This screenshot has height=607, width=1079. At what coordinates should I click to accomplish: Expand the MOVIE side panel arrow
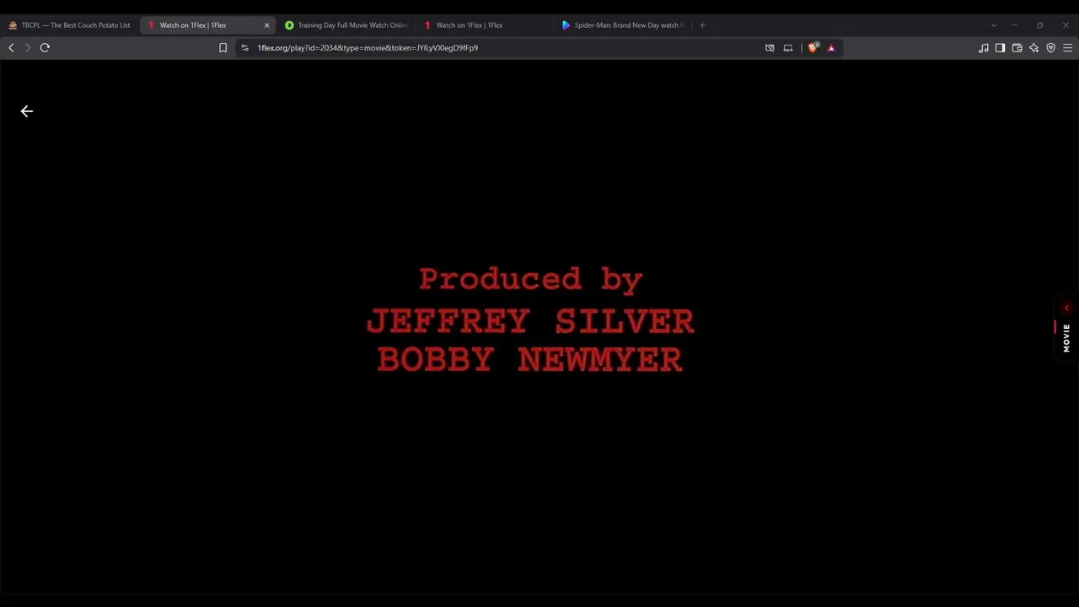point(1066,309)
